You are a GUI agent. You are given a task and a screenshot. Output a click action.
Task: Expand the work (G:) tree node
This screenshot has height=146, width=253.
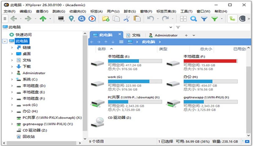tap(12, 105)
